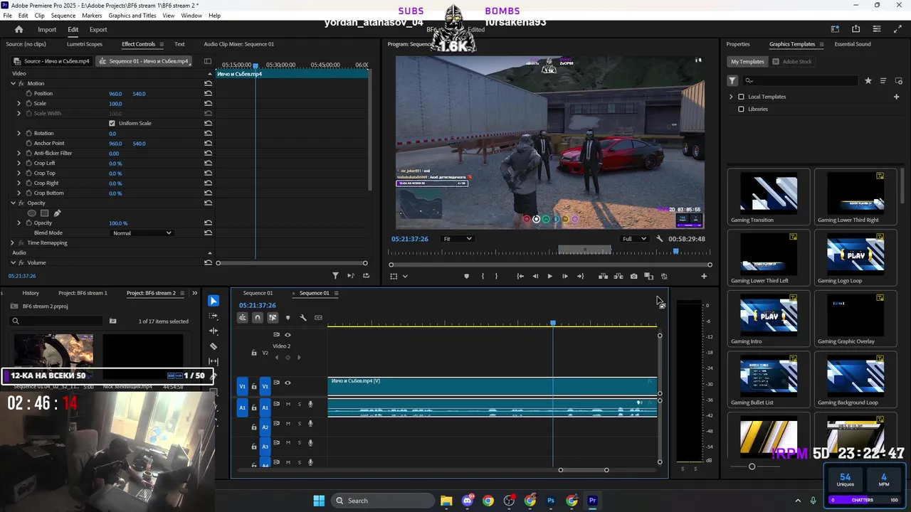Select the Ripple Edit tool

[x=214, y=331]
